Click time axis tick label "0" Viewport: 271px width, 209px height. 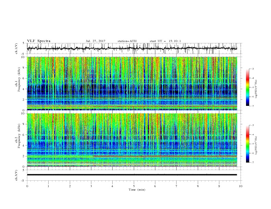(x=27, y=186)
